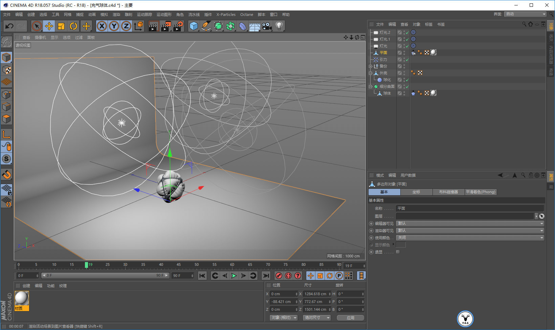Image resolution: width=555 pixels, height=330 pixels.
Task: Open the 创建 menu in main menu bar
Action: (31, 15)
